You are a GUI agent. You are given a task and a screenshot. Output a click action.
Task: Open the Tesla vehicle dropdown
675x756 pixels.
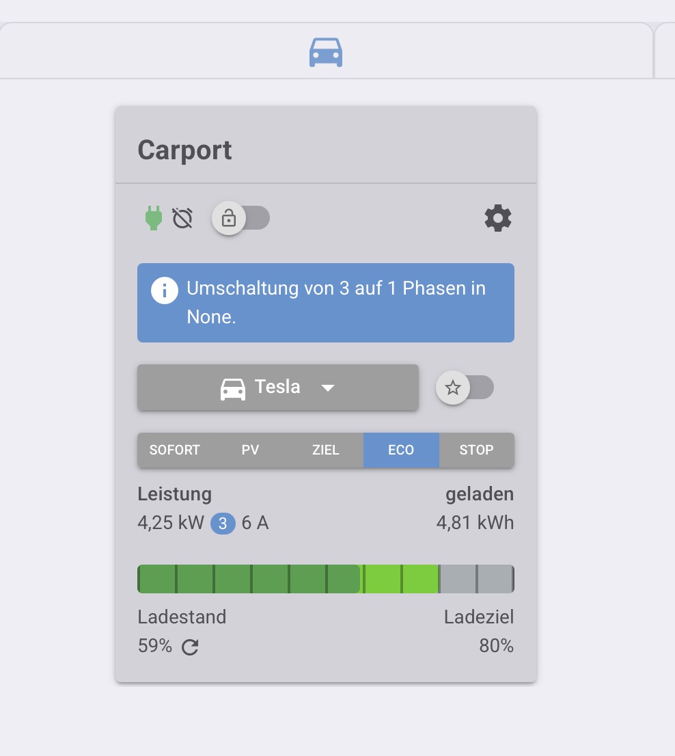(277, 388)
